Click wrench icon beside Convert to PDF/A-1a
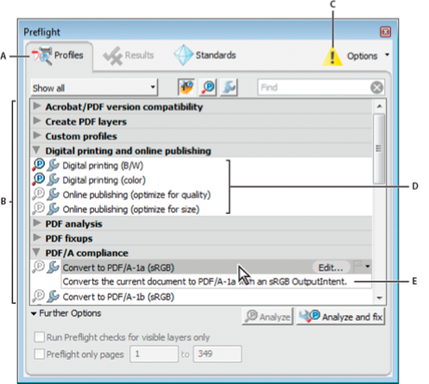Viewport: 429px width, 384px height. pyautogui.click(x=53, y=267)
